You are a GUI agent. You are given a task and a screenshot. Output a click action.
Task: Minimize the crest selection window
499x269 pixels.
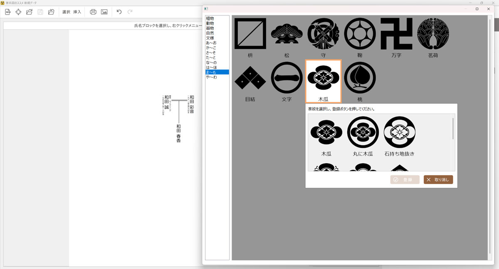[x=466, y=9]
